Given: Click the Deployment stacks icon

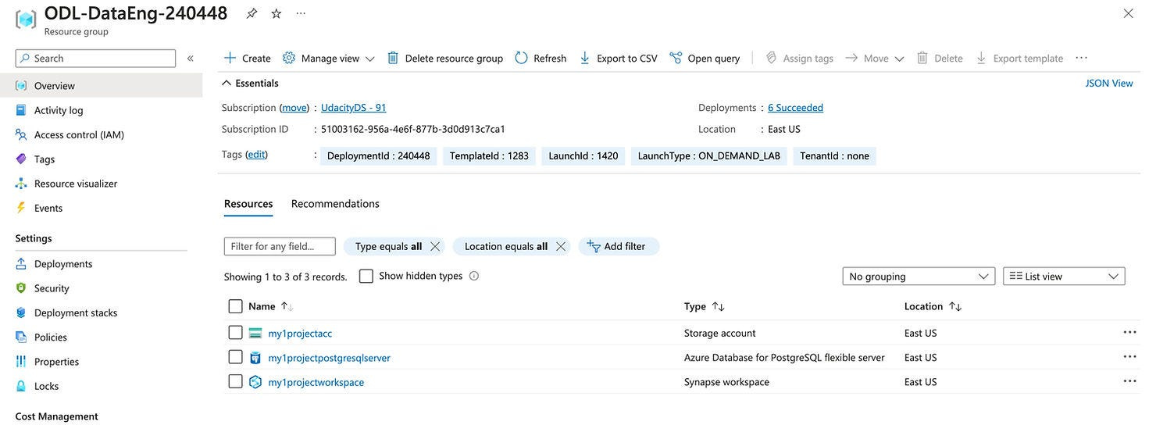Looking at the screenshot, I should (x=21, y=312).
